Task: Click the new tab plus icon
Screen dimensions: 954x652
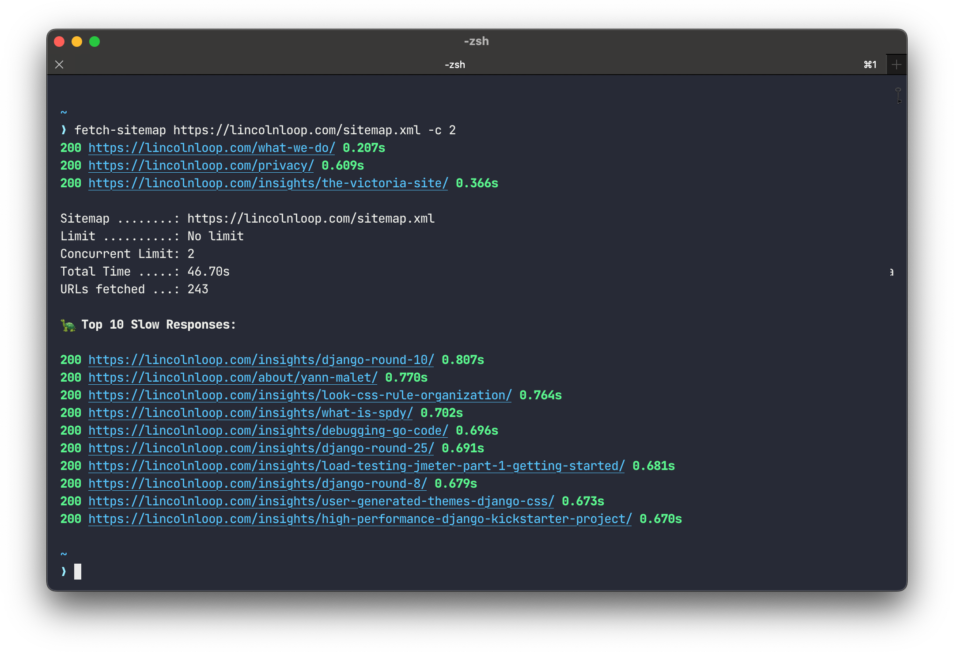Action: click(x=896, y=65)
